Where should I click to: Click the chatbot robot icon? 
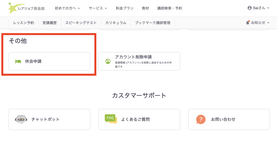pyautogui.click(x=21, y=119)
